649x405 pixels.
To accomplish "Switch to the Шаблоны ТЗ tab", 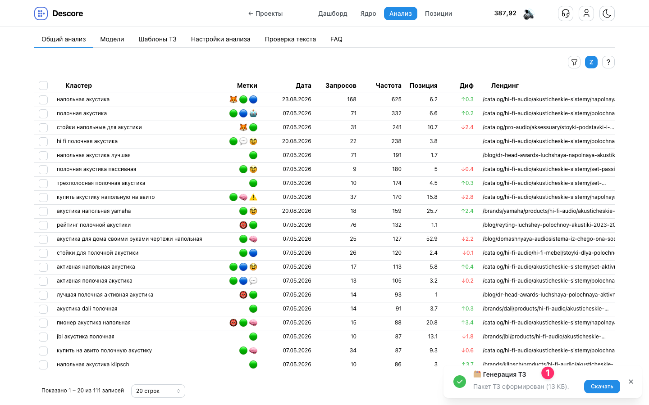I will tap(157, 39).
